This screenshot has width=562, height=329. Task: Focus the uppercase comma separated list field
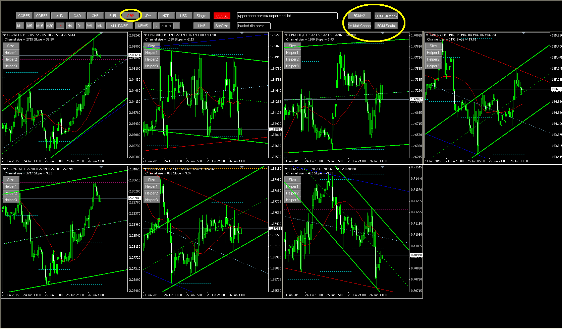coord(287,16)
